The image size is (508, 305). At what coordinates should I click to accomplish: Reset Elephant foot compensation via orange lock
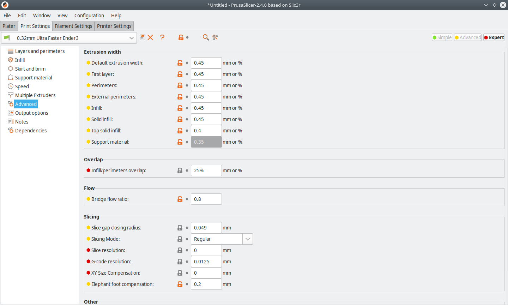point(180,284)
